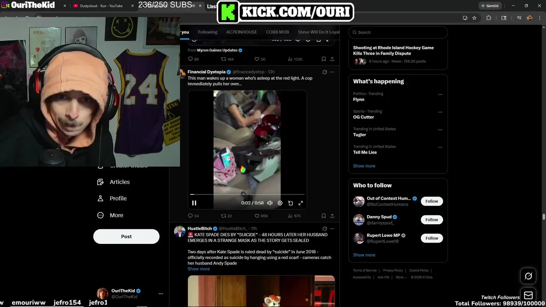Open the Gemini button in Chrome
The width and height of the screenshot is (546, 307).
click(490, 6)
